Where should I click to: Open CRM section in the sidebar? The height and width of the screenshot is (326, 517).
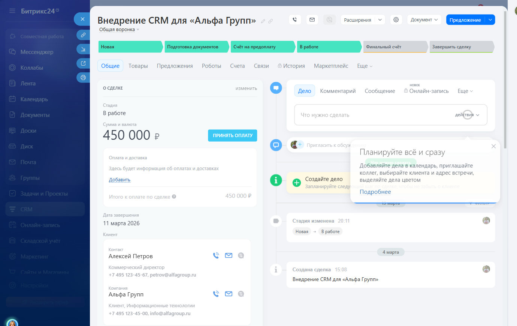(x=45, y=209)
